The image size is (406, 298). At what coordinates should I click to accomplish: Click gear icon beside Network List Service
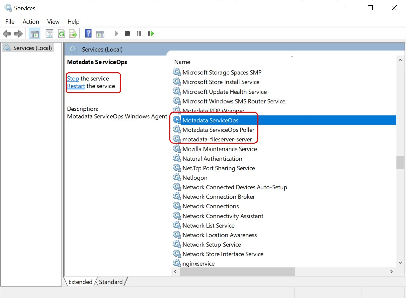coord(177,225)
